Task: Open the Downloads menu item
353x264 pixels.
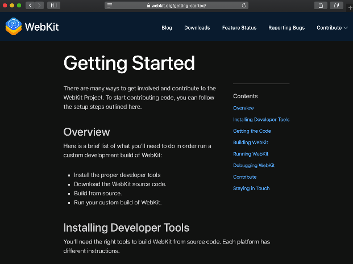Action: click(x=197, y=28)
